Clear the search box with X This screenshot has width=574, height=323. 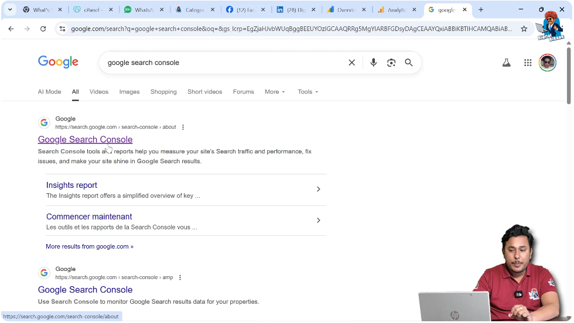352,63
